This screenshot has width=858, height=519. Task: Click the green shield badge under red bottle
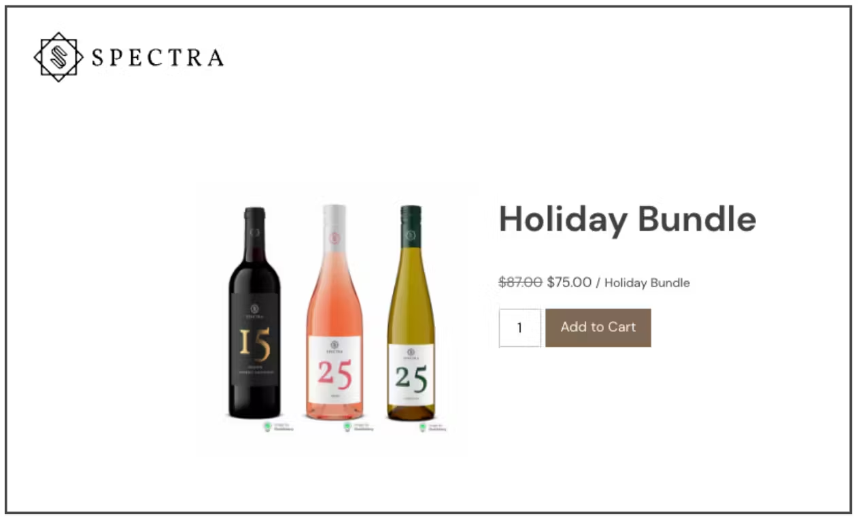click(x=268, y=427)
